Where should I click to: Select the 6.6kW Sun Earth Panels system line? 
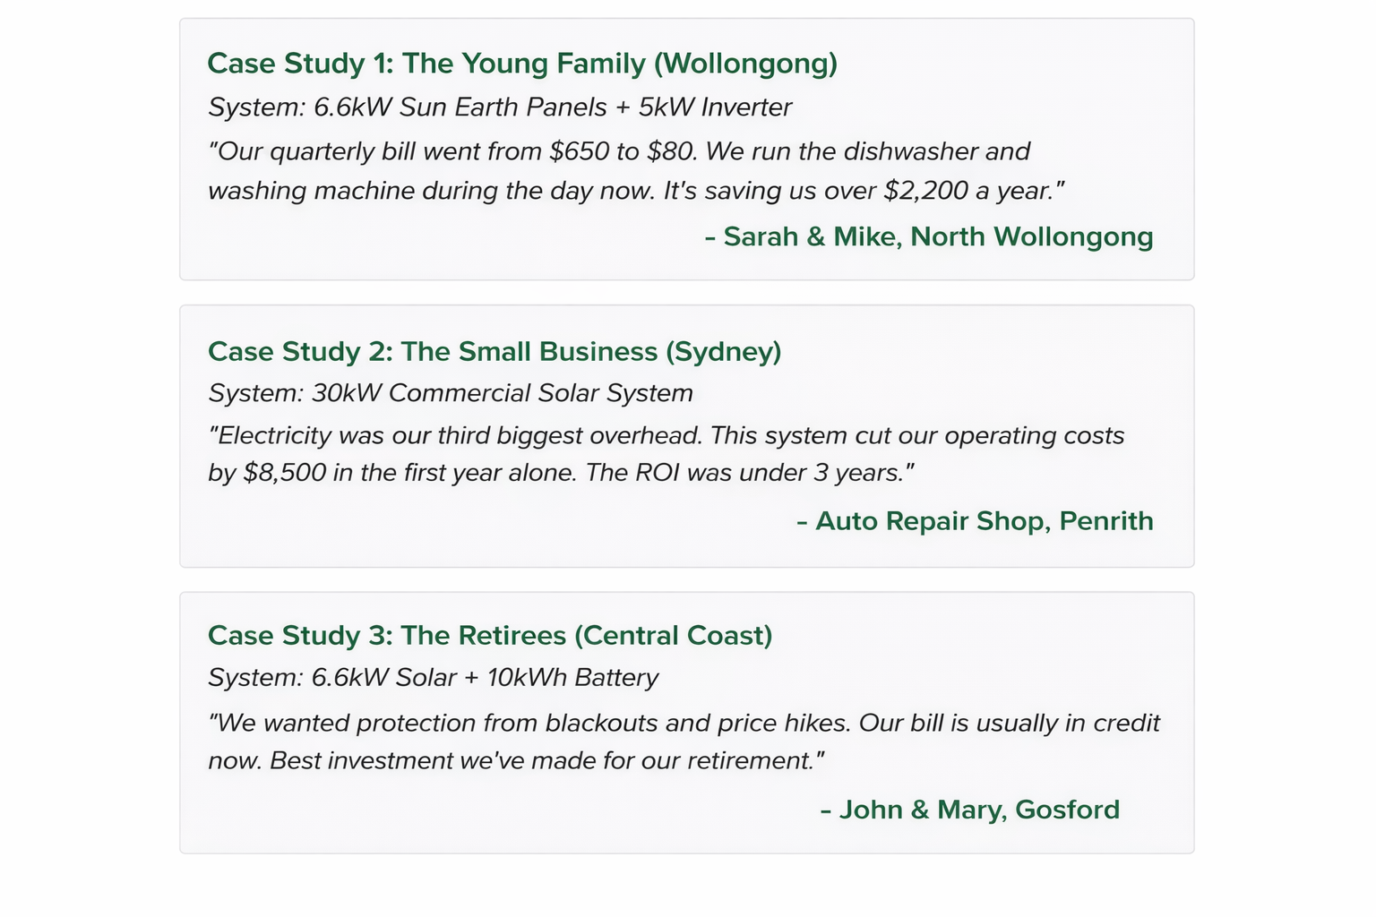(x=500, y=107)
